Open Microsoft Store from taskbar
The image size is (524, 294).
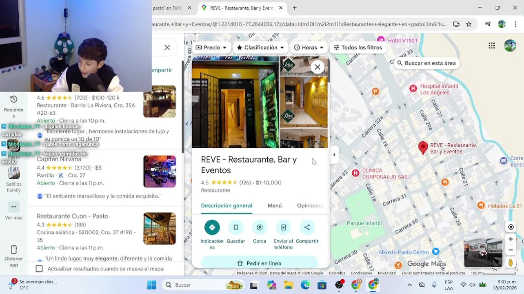(x=322, y=285)
